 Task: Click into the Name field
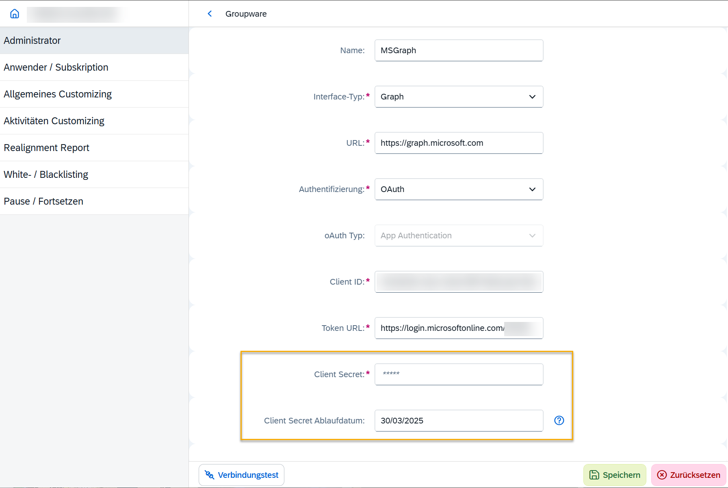click(459, 50)
